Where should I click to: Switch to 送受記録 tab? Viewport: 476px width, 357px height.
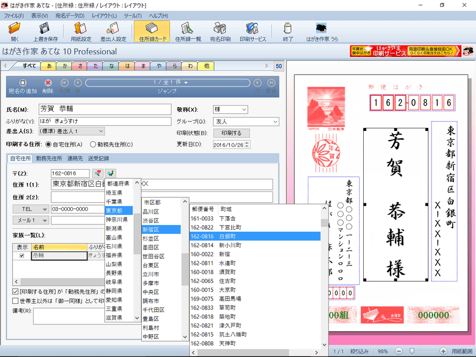click(x=98, y=158)
